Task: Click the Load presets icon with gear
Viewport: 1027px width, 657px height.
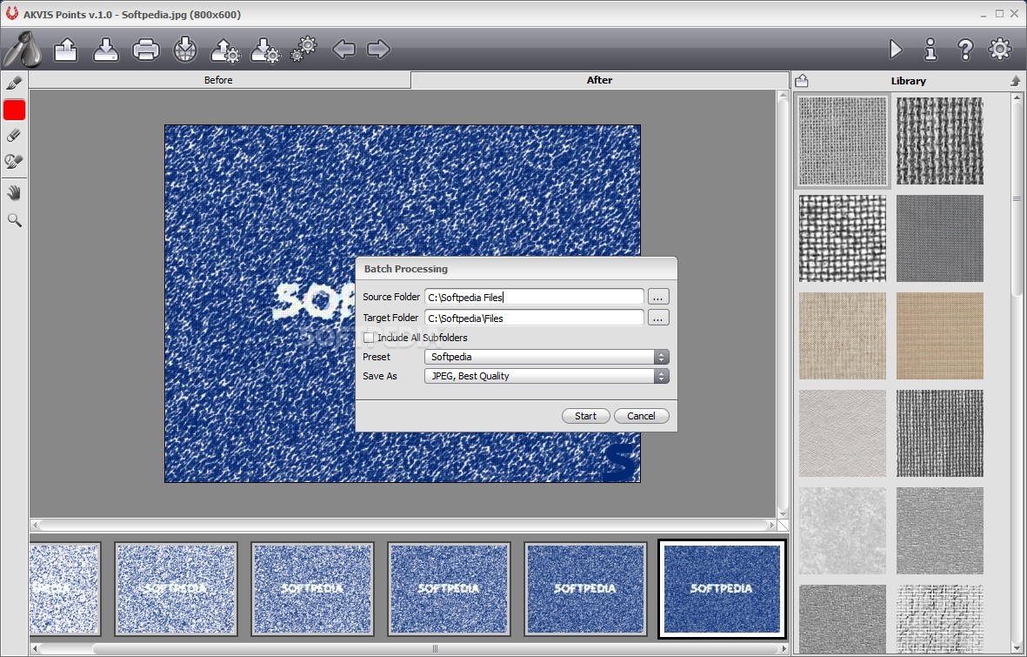Action: (225, 50)
